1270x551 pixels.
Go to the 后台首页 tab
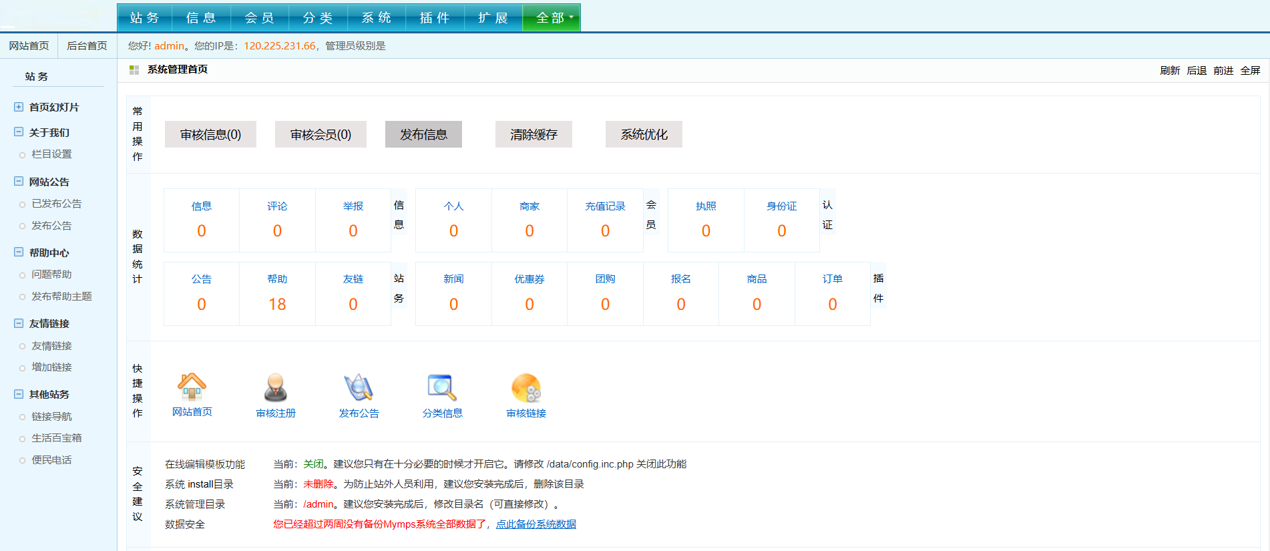pos(87,46)
